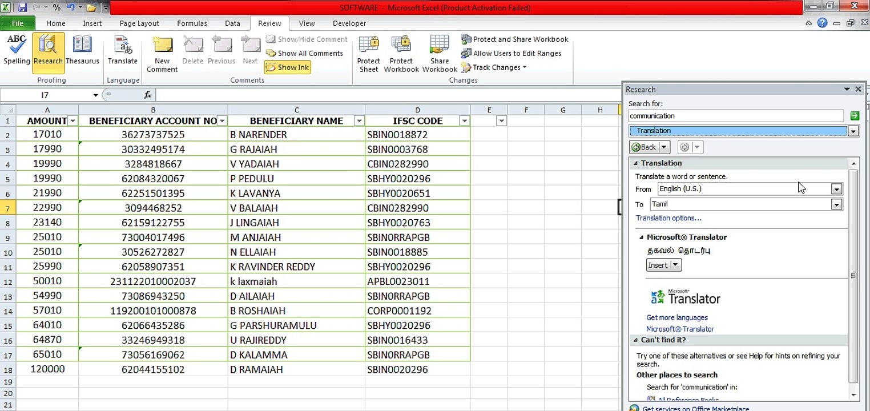Viewport: 870px width, 411px height.
Task: Switch to the Data tab
Action: click(x=232, y=23)
